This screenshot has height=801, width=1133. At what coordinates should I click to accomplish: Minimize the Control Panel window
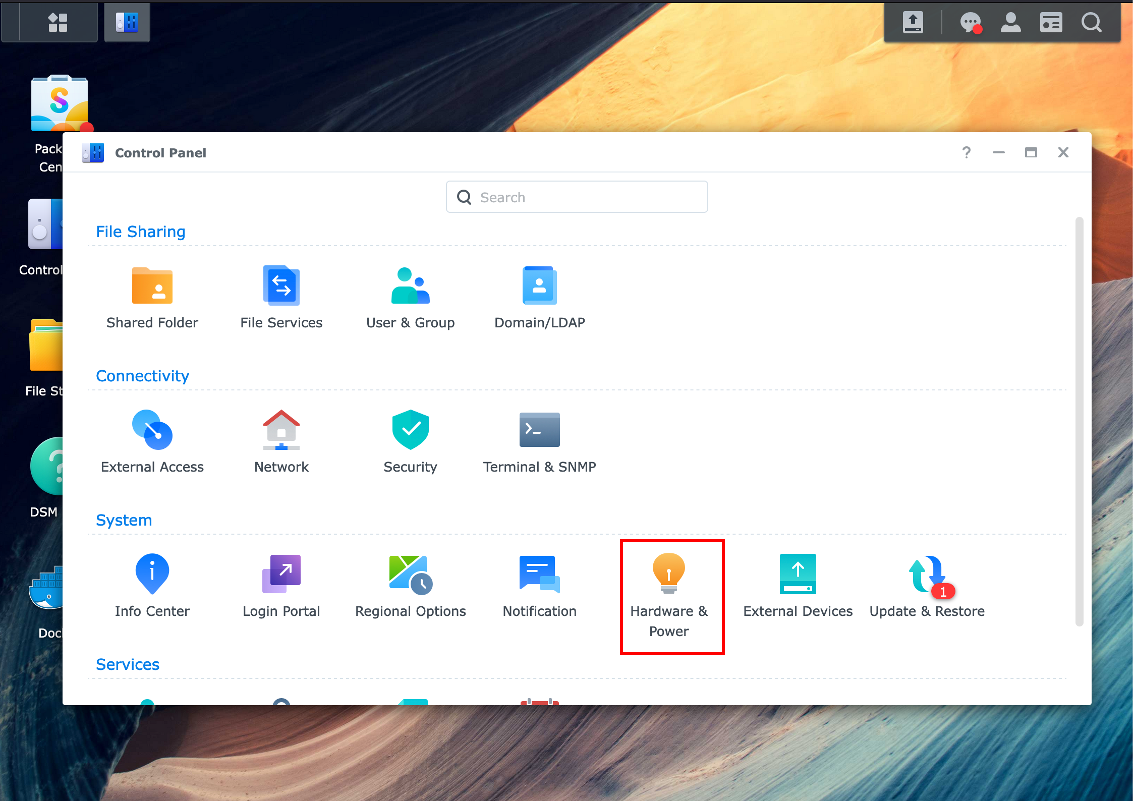point(998,152)
